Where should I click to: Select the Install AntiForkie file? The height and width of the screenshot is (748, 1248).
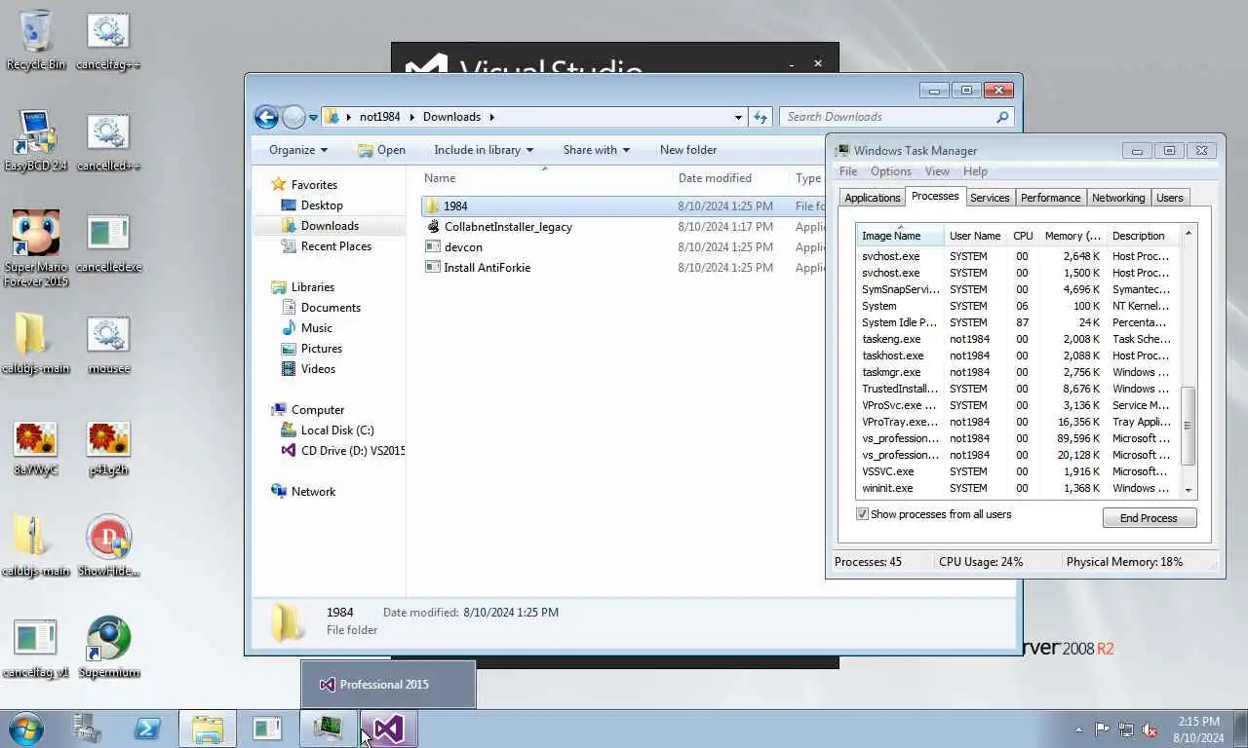click(x=487, y=268)
